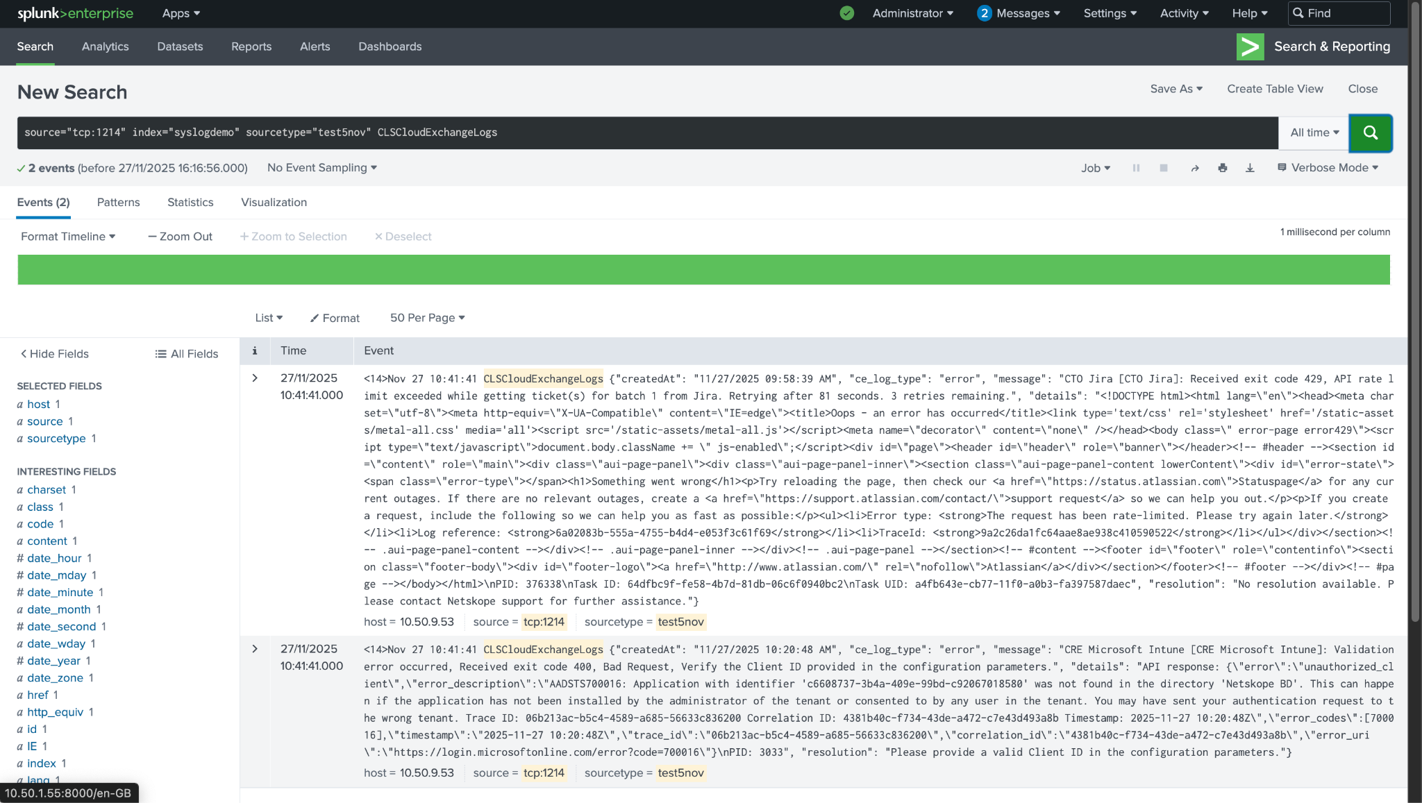Open the 50 Per Page dropdown

coord(427,318)
